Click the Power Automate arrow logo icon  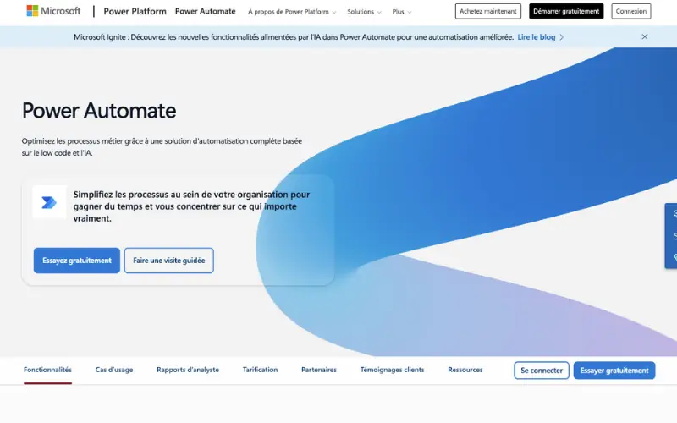click(x=49, y=202)
